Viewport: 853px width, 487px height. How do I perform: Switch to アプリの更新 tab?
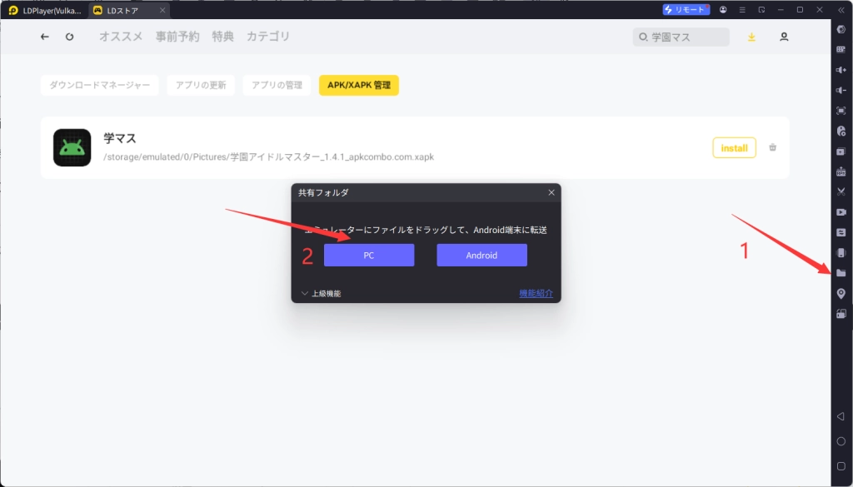click(x=201, y=86)
